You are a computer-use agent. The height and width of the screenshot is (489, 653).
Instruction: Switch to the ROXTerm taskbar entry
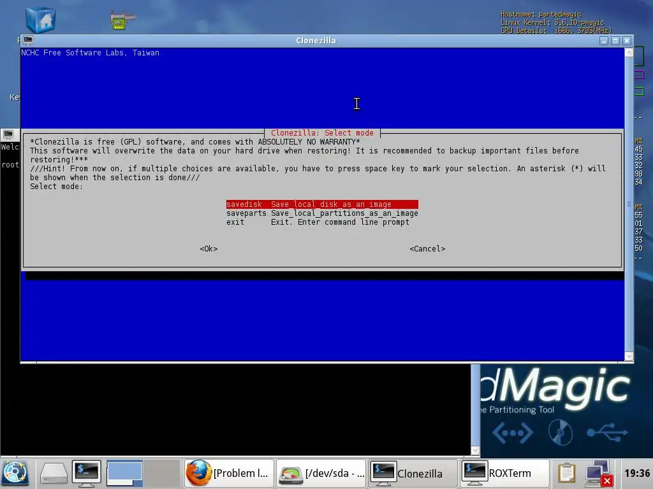(504, 473)
